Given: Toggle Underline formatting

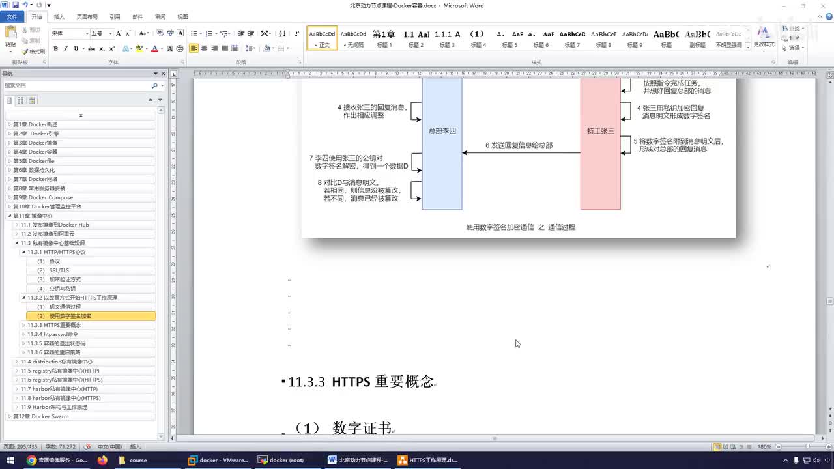Looking at the screenshot, I should coord(76,49).
